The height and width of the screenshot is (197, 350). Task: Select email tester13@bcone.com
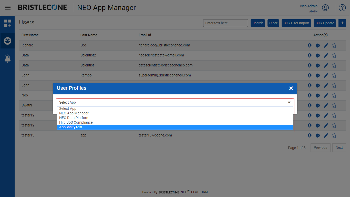click(155, 135)
